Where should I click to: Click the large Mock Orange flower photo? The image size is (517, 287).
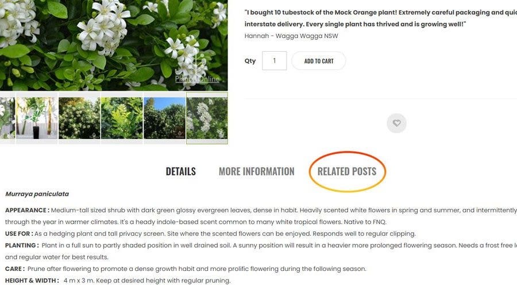(x=114, y=45)
